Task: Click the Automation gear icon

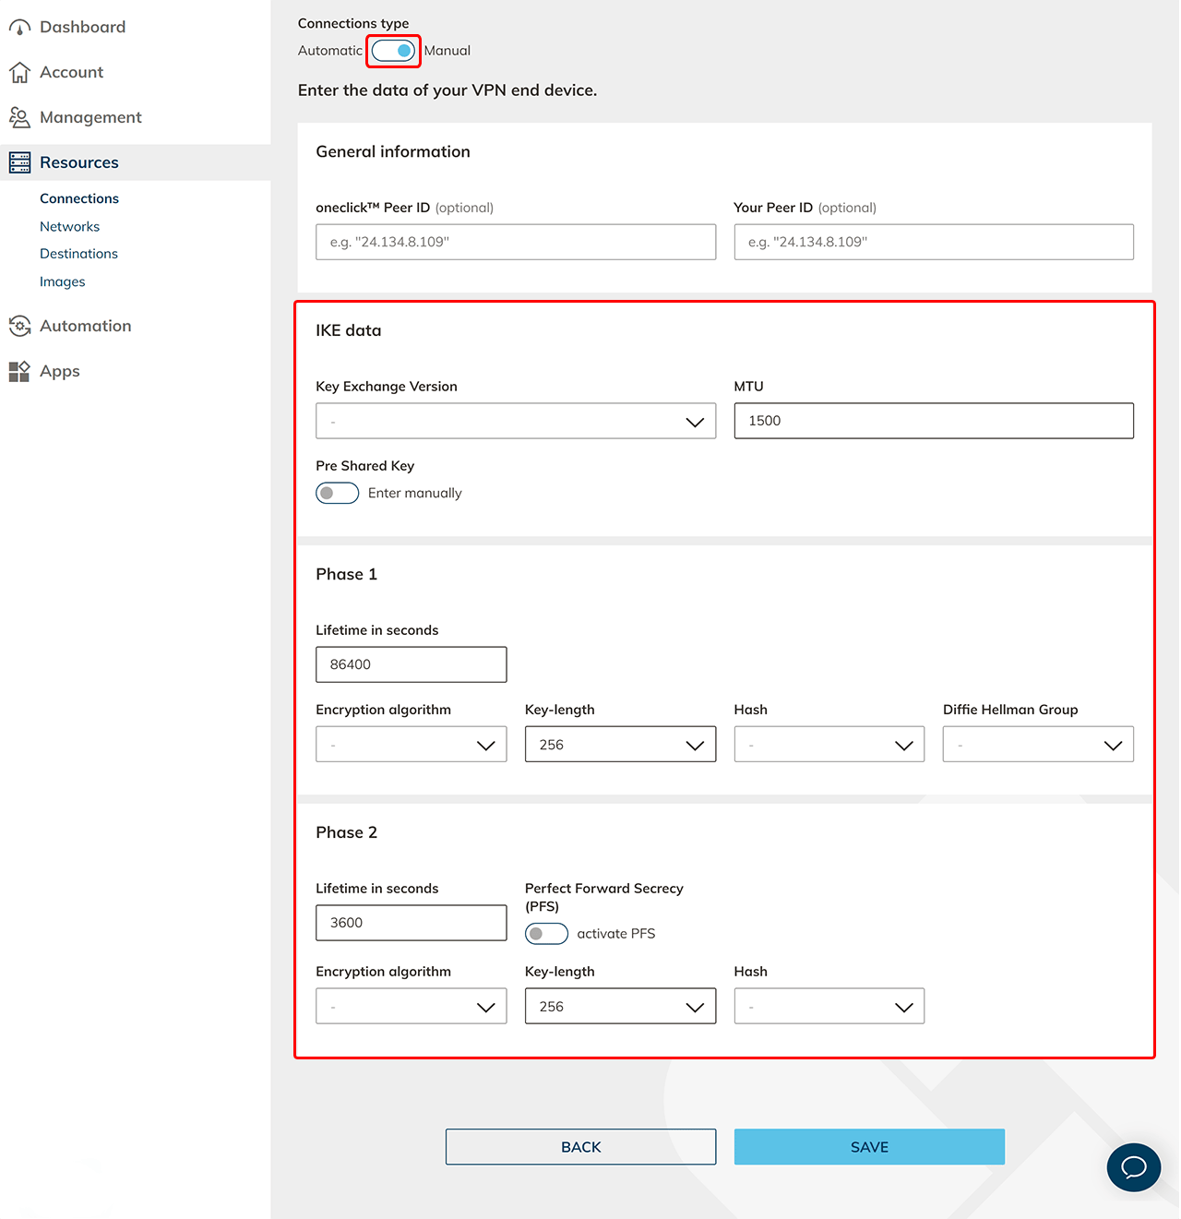Action: click(x=19, y=326)
